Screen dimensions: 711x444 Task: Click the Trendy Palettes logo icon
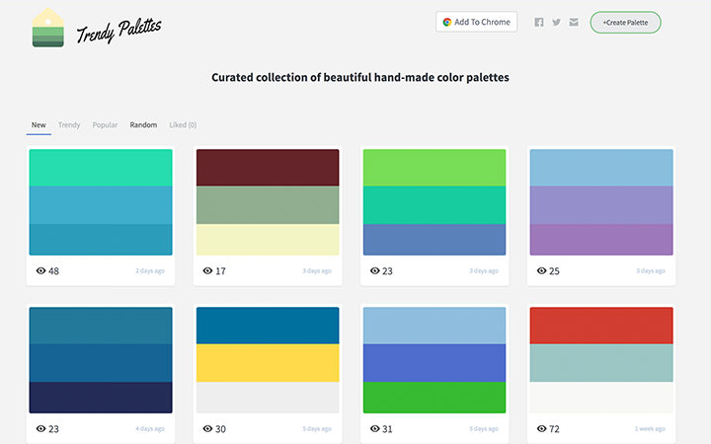coord(48,27)
